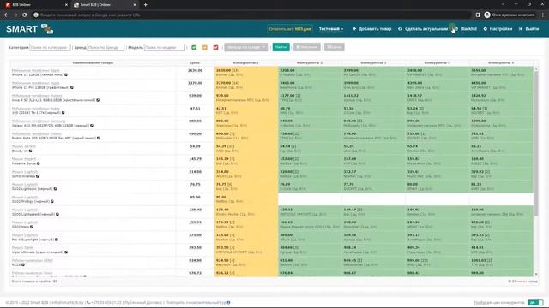This screenshot has height=308, width=549.
Task: Open the gray filter dropdown beside Найти
Action: pos(246,47)
